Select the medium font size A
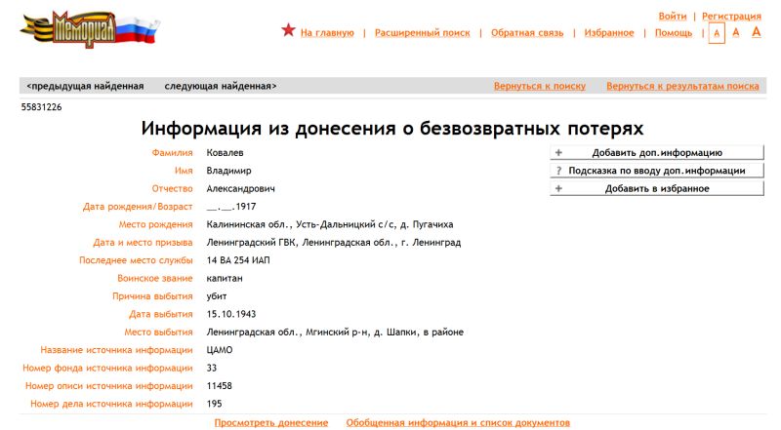The image size is (781, 430). (736, 32)
